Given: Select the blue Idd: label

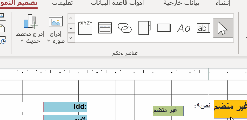Looking at the screenshot, I should point(65,107).
